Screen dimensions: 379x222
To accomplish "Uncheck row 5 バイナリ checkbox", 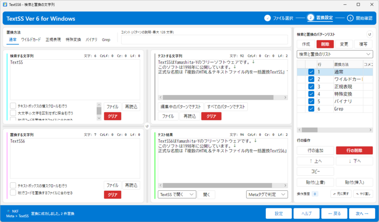I will [311, 101].
